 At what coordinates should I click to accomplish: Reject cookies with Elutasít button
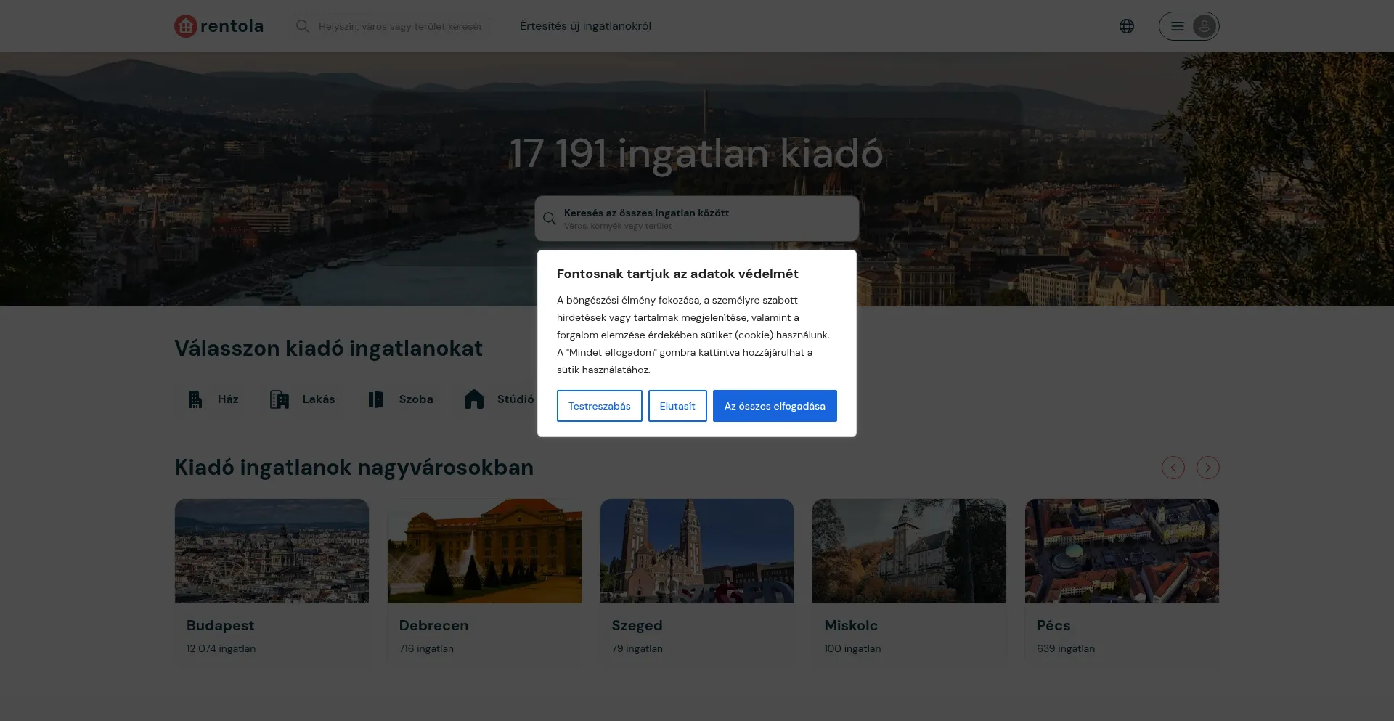pos(677,406)
